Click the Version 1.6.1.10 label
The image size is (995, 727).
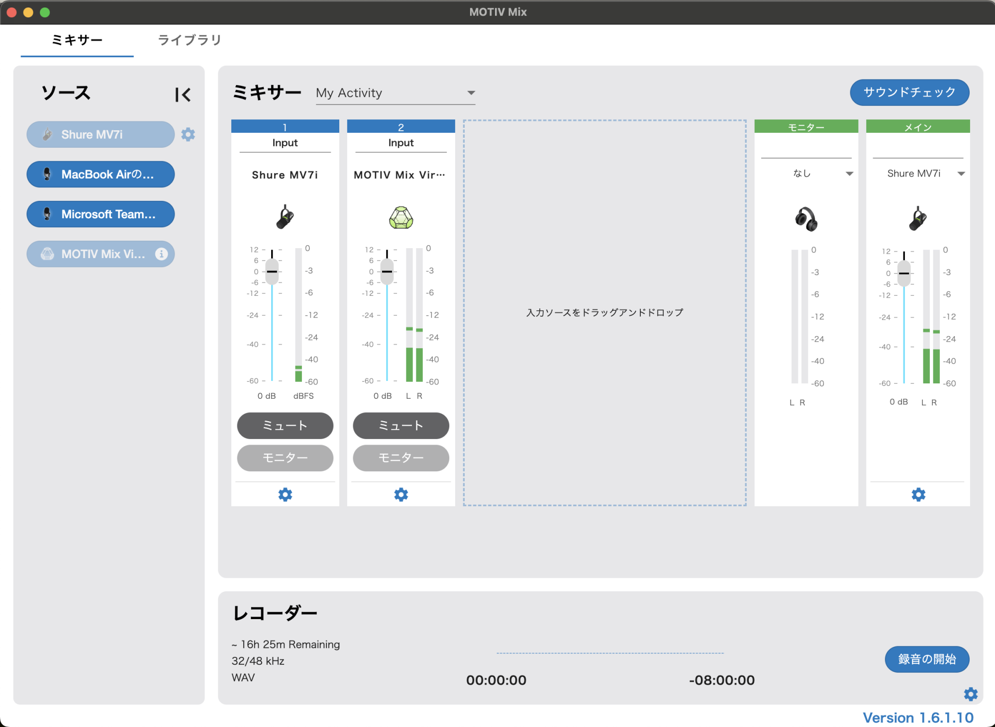point(918,718)
